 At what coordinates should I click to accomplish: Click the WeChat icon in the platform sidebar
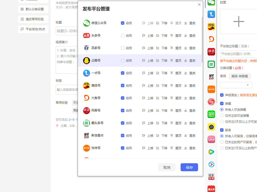(211, 2)
